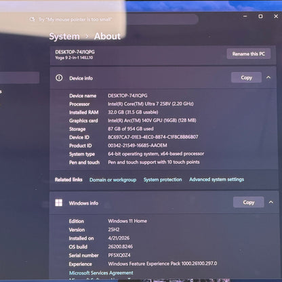Collapse the Device info section
This screenshot has height=282, width=282.
pyautogui.click(x=268, y=77)
